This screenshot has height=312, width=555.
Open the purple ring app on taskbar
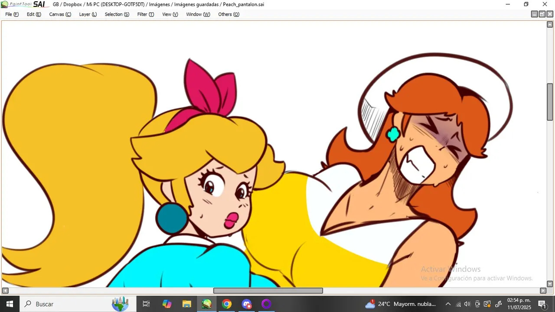[266, 304]
